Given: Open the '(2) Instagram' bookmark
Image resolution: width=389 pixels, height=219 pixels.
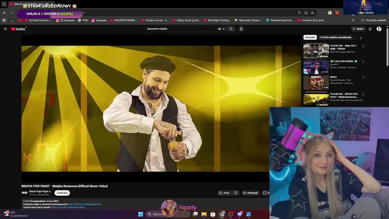Looking at the screenshot, I should pyautogui.click(x=65, y=20).
